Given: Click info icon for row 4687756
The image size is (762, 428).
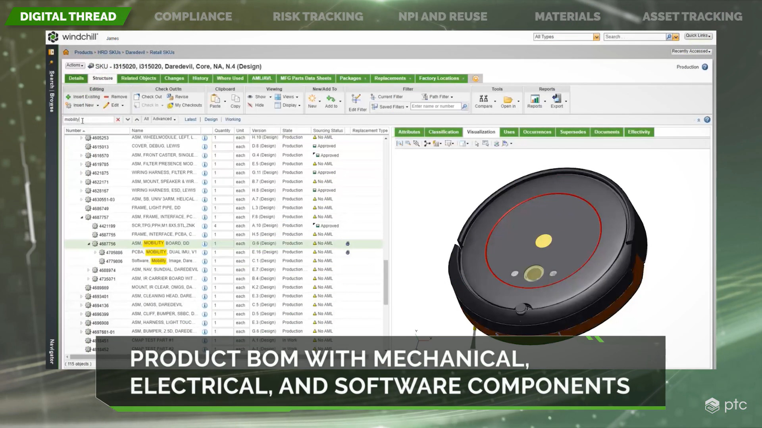Looking at the screenshot, I should click(x=205, y=244).
